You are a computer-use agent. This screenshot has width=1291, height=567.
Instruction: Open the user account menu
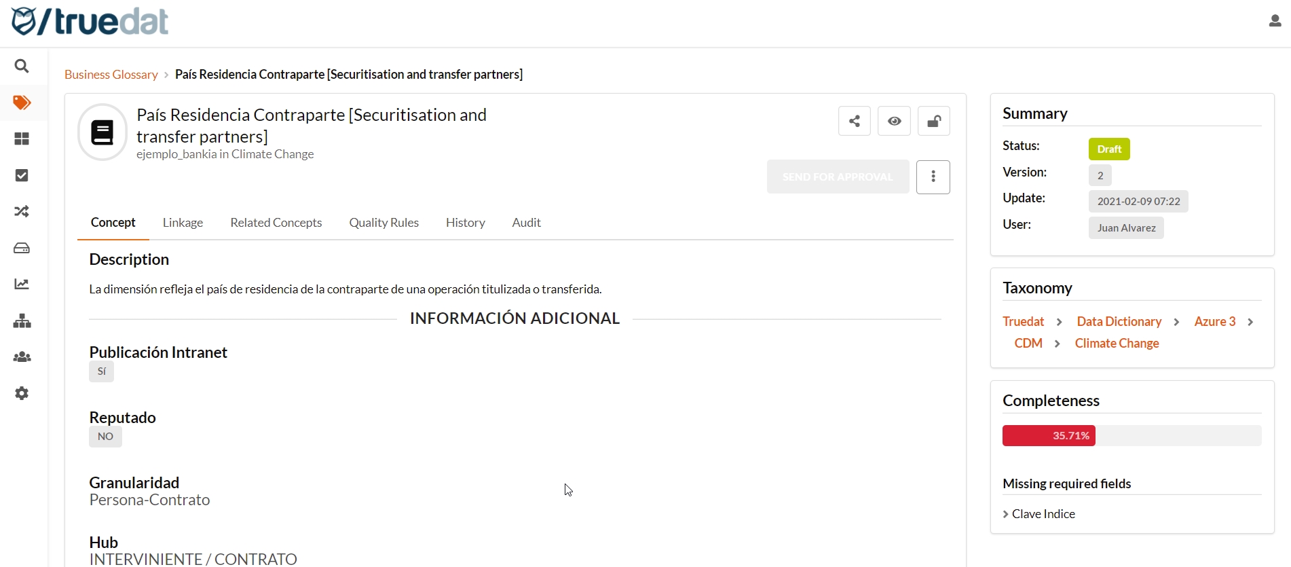click(x=1275, y=22)
